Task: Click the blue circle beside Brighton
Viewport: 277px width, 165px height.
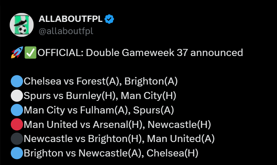Action: (17, 153)
